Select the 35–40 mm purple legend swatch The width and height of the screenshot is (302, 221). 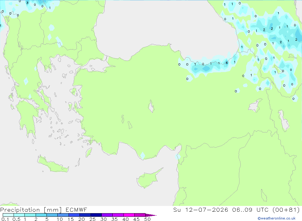pyautogui.click(x=118, y=215)
